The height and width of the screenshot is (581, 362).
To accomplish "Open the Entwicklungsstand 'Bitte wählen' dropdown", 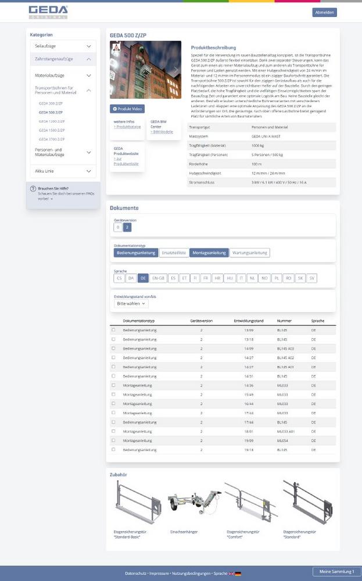I will point(131,303).
